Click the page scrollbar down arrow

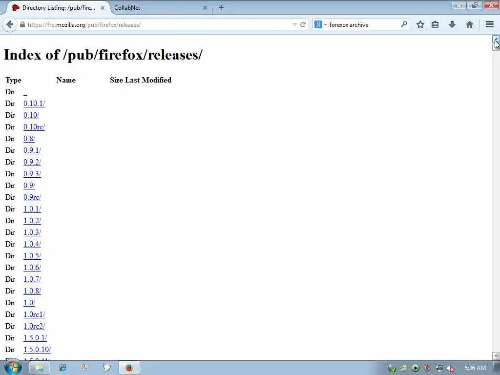point(496,355)
